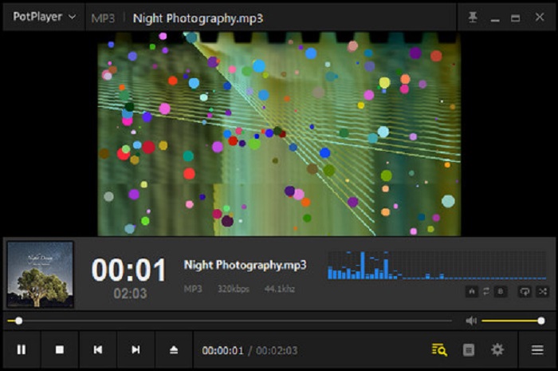Click the A-B loop icon between A and B
Screen dimensions: 558x371
486,292
